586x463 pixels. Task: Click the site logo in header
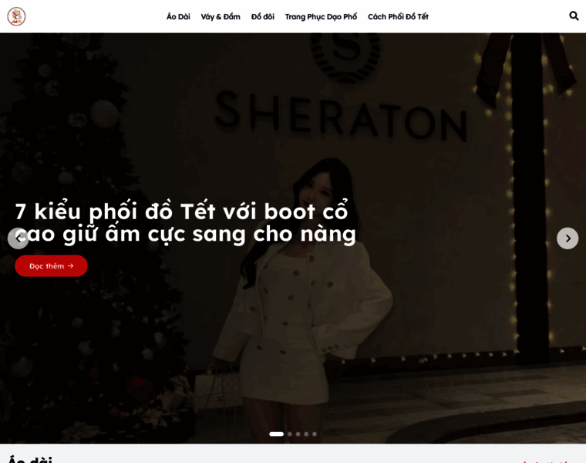coord(16,16)
